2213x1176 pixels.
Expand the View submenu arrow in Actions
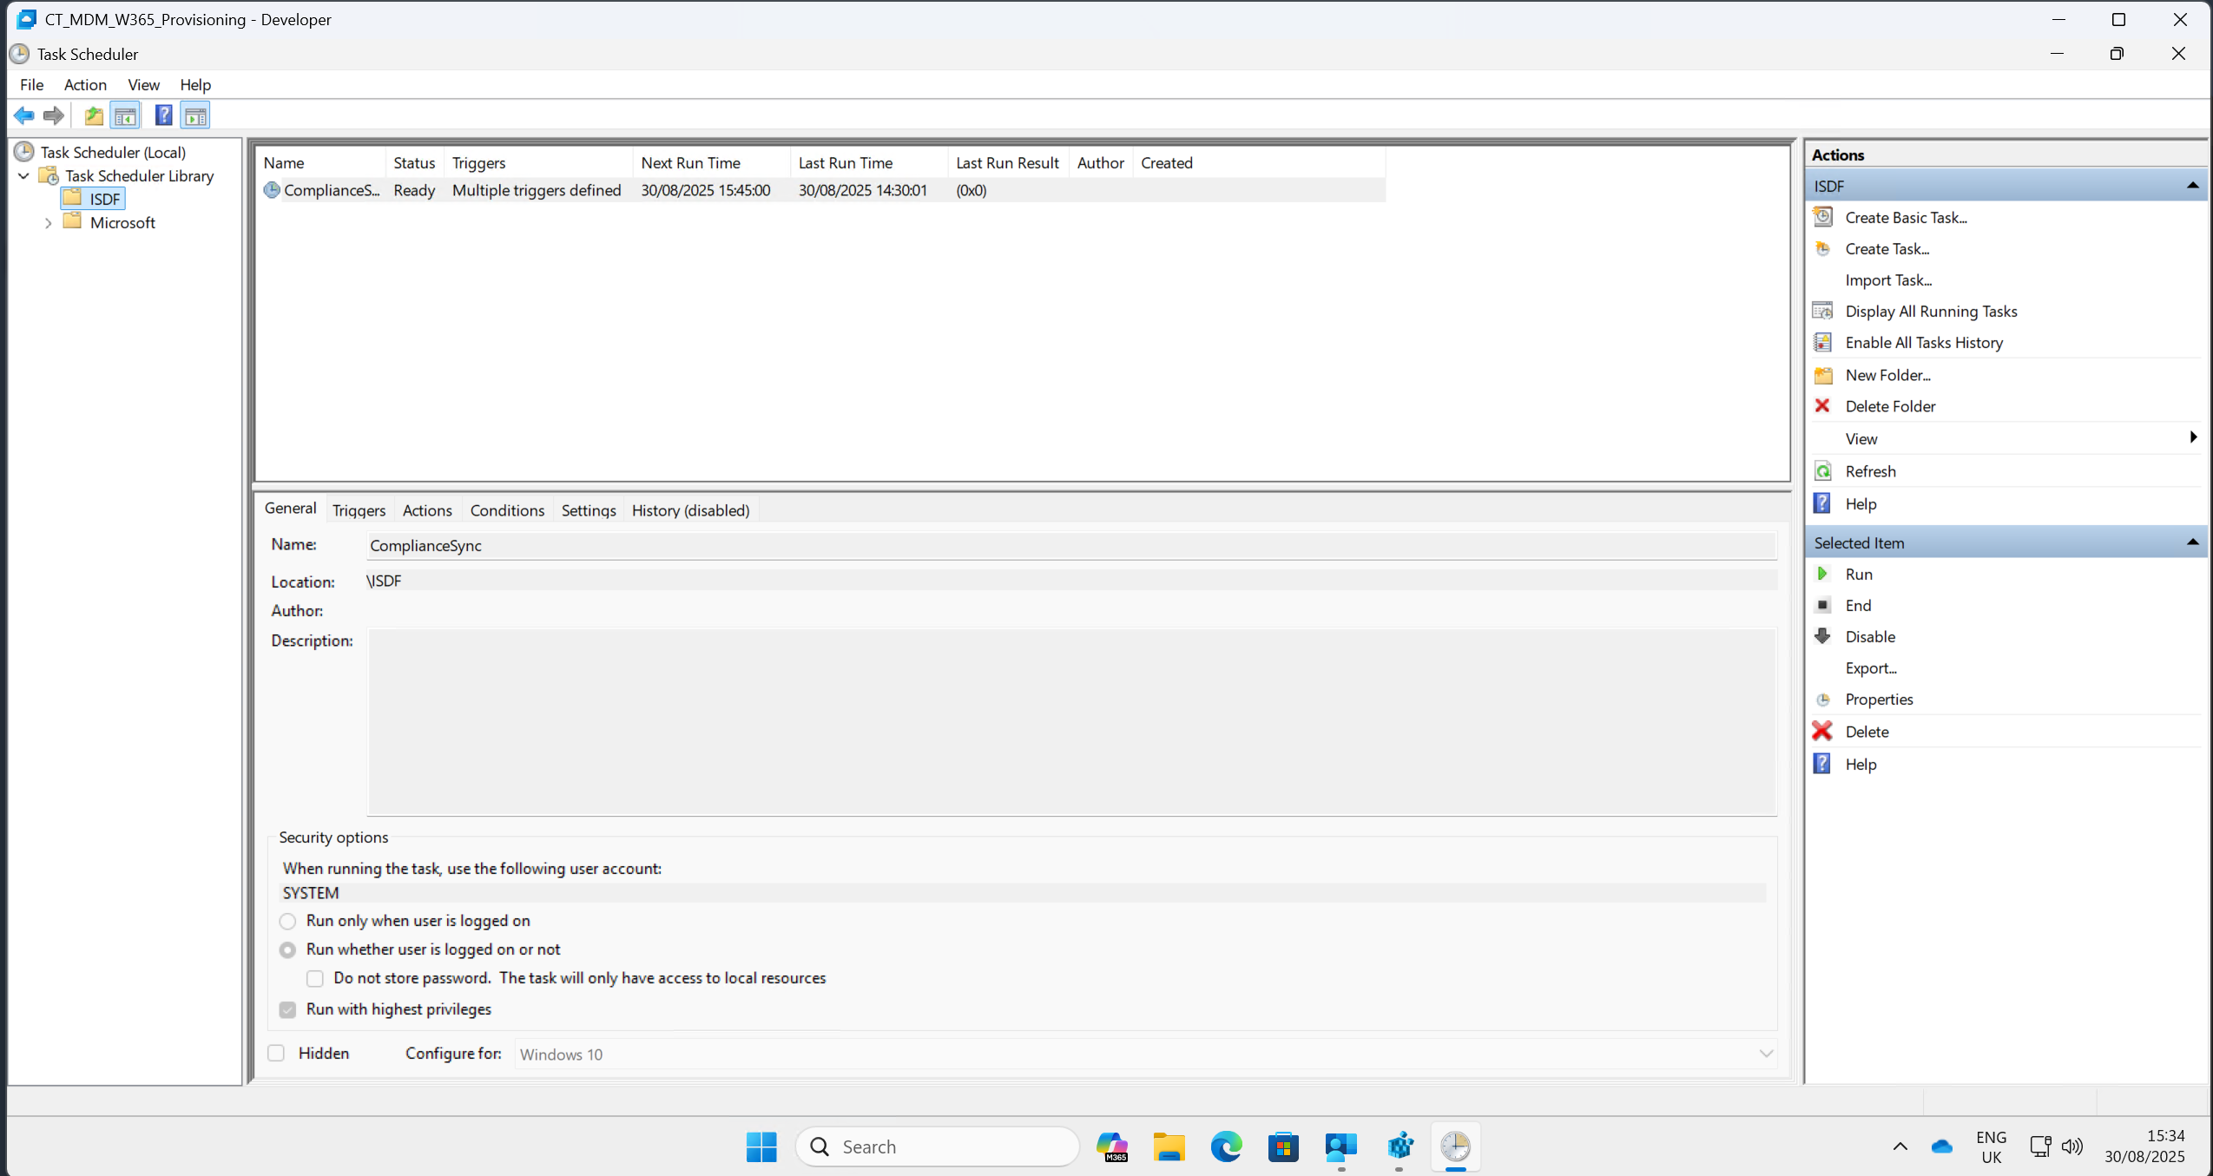click(x=2193, y=437)
